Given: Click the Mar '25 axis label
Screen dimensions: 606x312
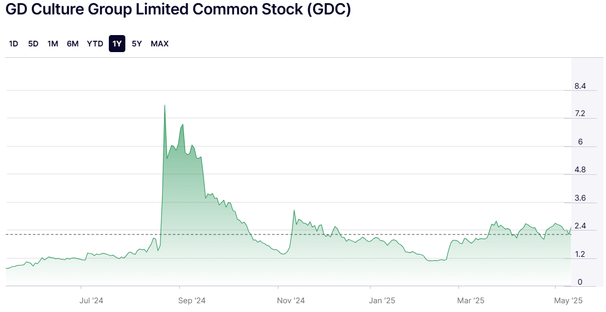Looking at the screenshot, I should (471, 300).
